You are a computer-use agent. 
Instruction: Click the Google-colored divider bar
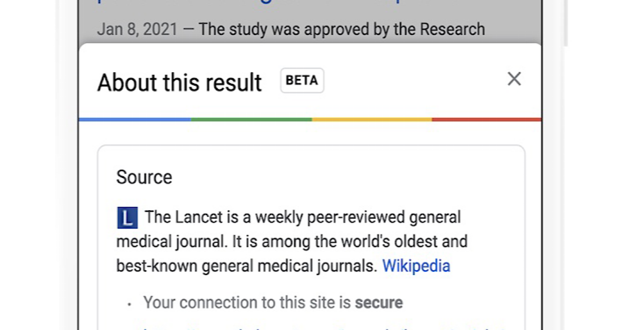pyautogui.click(x=311, y=119)
